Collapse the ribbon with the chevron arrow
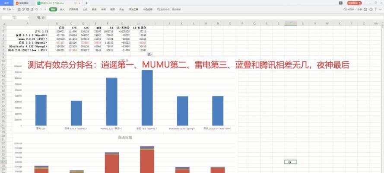 point(380,10)
